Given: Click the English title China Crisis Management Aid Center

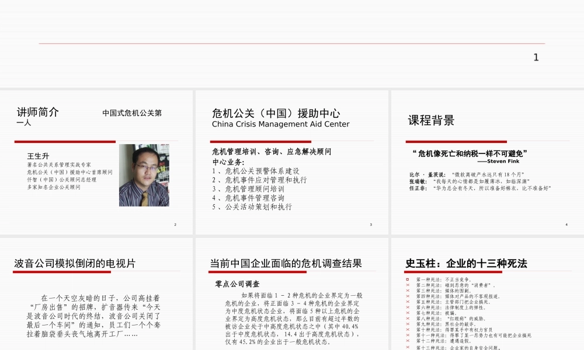Looking at the screenshot, I should pos(280,124).
